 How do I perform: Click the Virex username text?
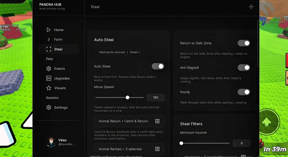(62, 140)
